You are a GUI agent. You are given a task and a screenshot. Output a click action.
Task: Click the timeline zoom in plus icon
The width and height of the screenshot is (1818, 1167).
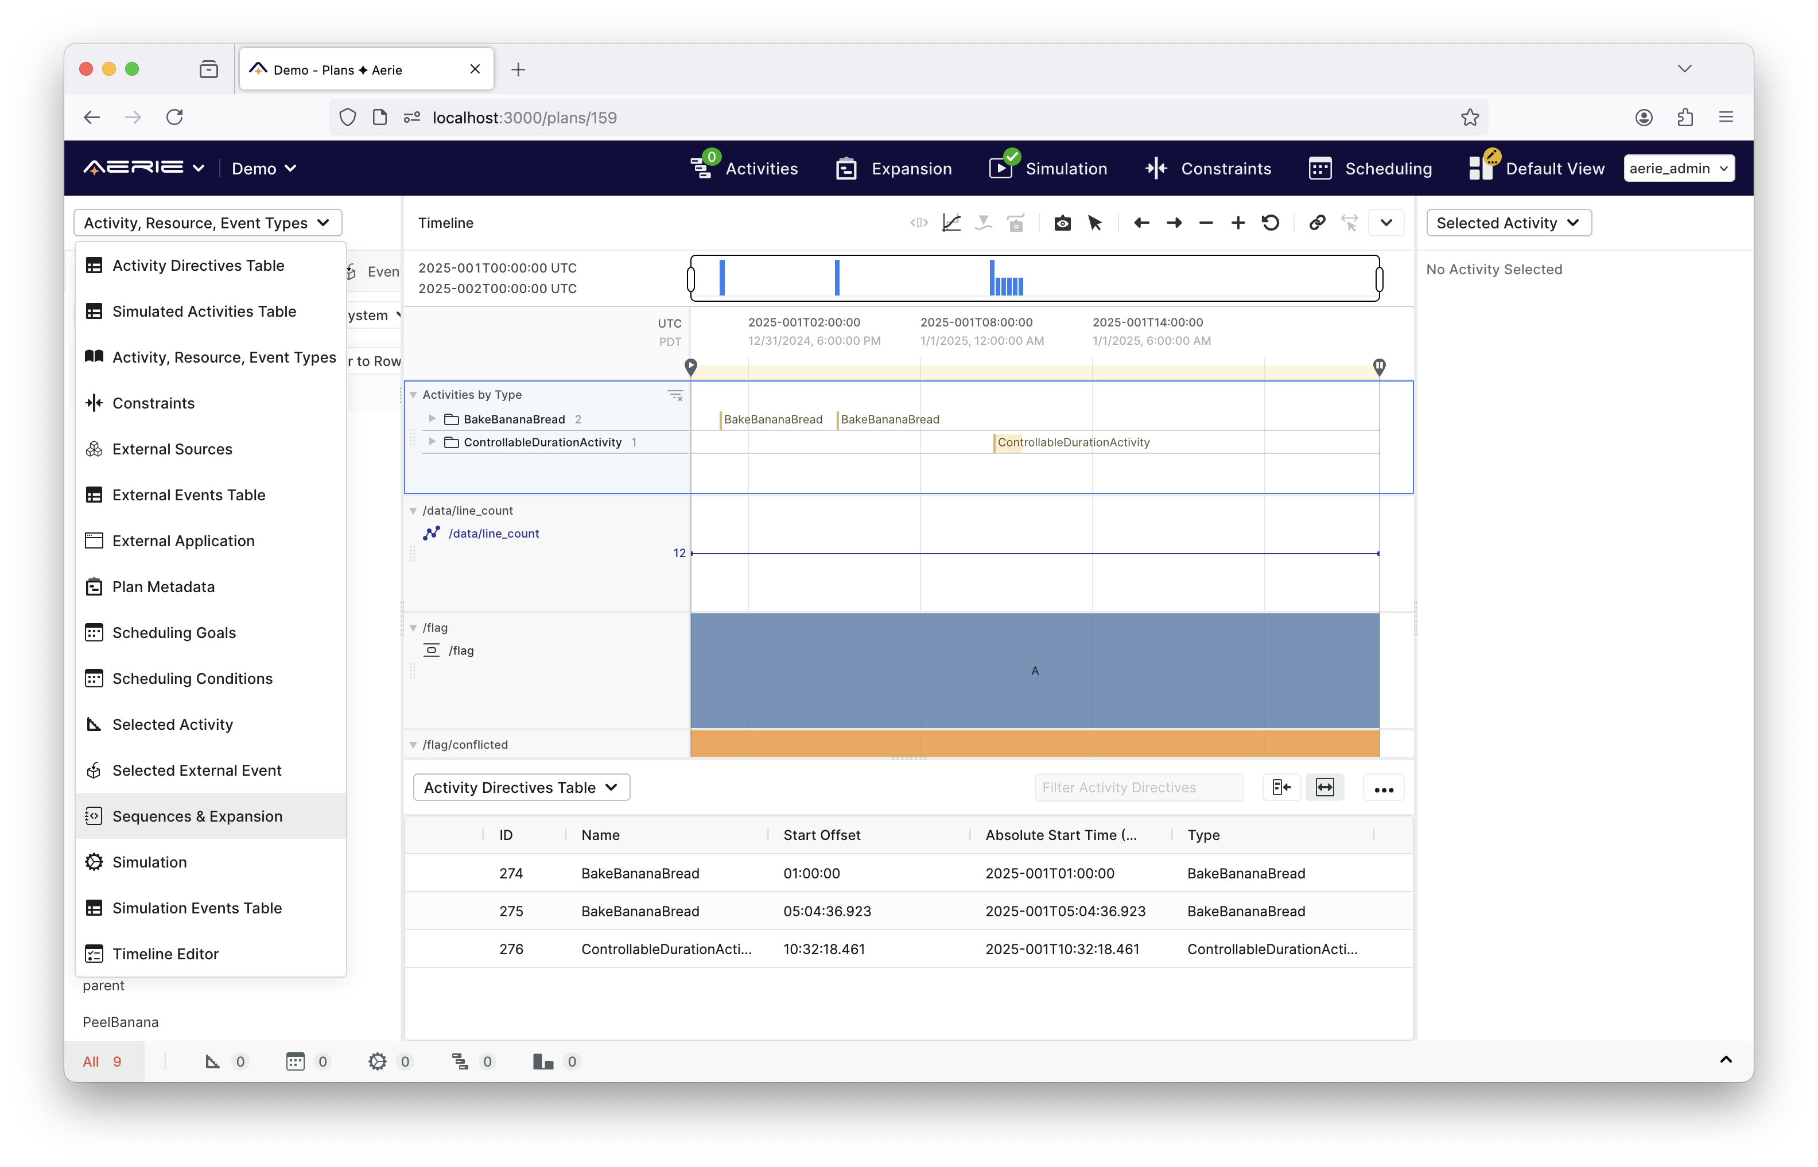point(1237,223)
